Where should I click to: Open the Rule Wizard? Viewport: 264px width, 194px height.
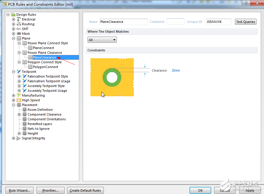[19, 190]
